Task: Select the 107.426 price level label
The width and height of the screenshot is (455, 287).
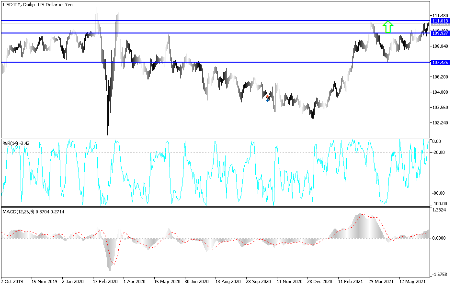Action: pos(441,63)
